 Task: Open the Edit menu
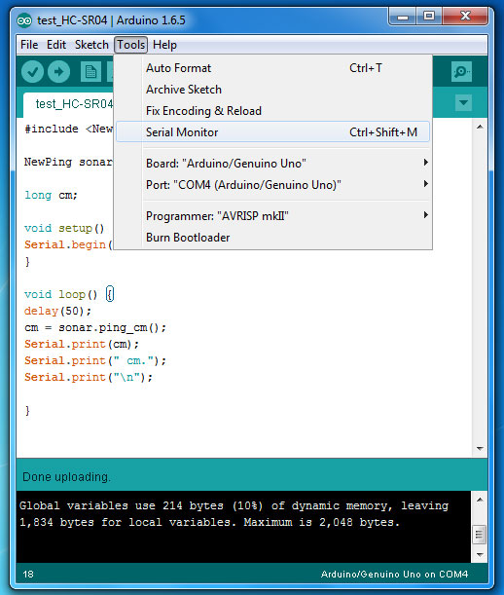pyautogui.click(x=56, y=45)
